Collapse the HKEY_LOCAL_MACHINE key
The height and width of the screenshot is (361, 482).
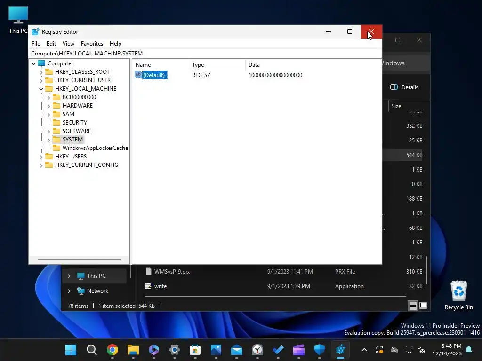(x=41, y=89)
